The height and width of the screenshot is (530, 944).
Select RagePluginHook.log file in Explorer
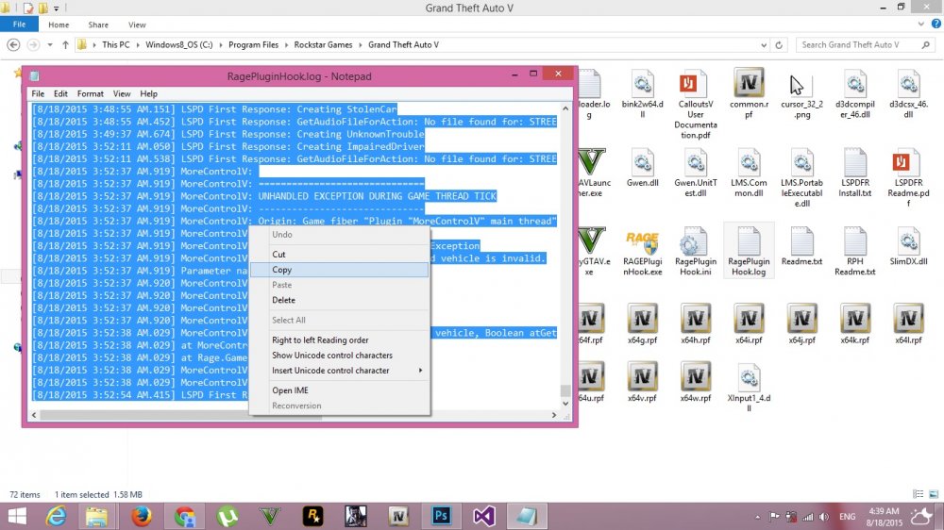749,252
